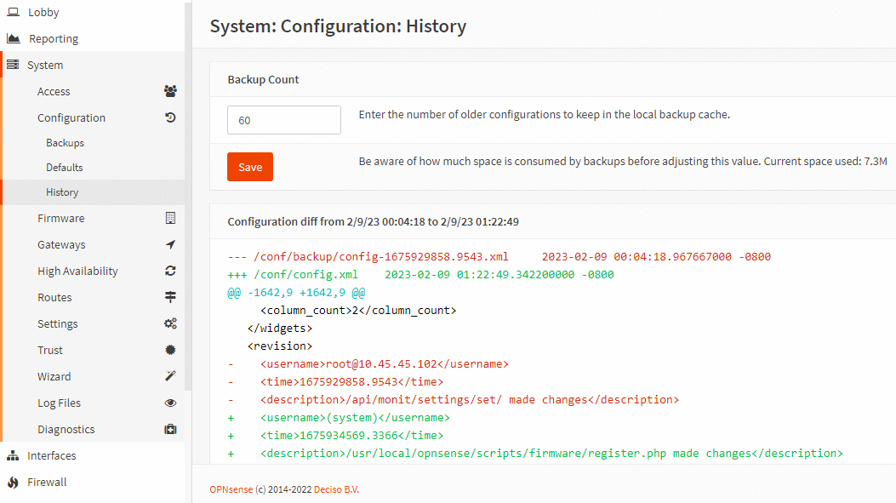Follow the OPNsense footer link

231,489
